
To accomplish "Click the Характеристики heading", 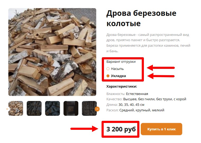I will coord(122,87).
